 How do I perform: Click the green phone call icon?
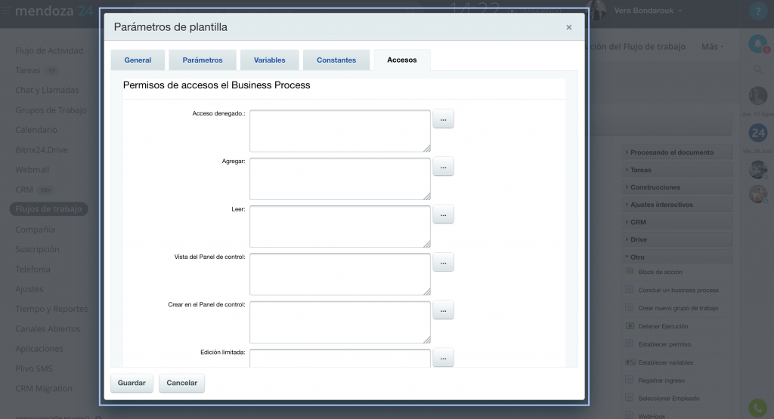pos(757,408)
